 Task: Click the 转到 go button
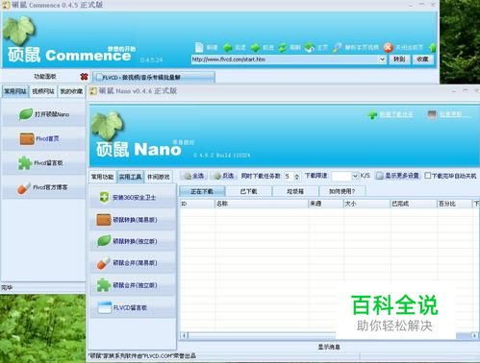point(399,60)
